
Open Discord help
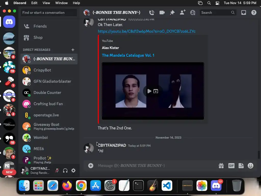pos(254,13)
